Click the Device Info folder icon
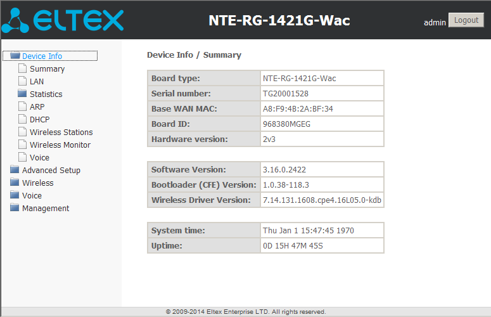The width and height of the screenshot is (491, 317). point(15,56)
